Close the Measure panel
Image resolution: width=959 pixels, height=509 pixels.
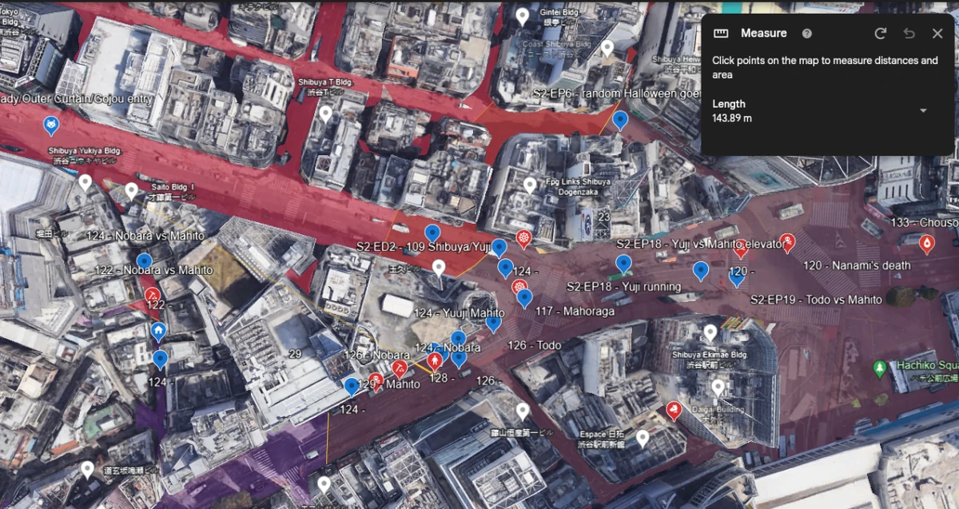[x=937, y=34]
